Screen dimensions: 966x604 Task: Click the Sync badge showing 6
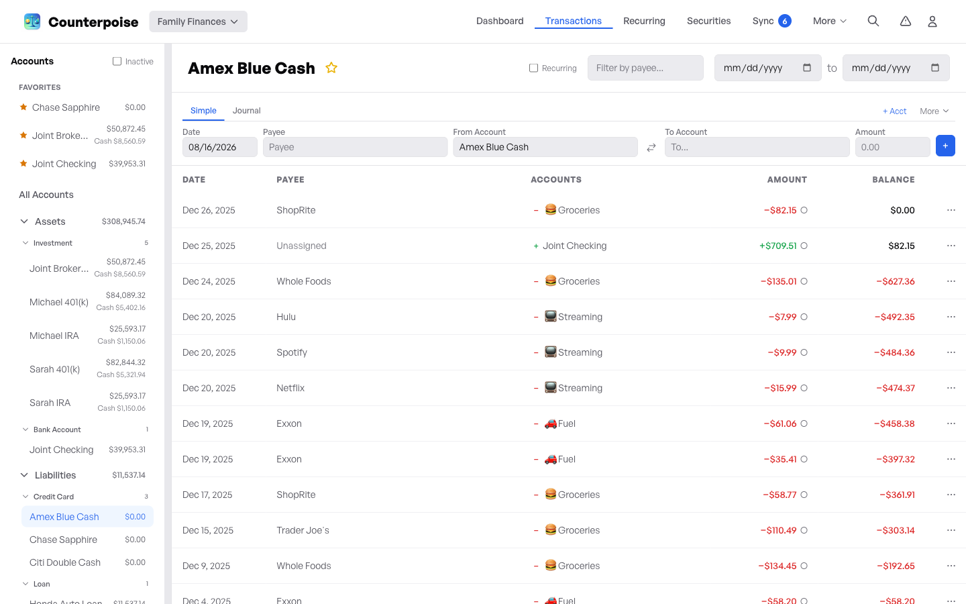[784, 21]
